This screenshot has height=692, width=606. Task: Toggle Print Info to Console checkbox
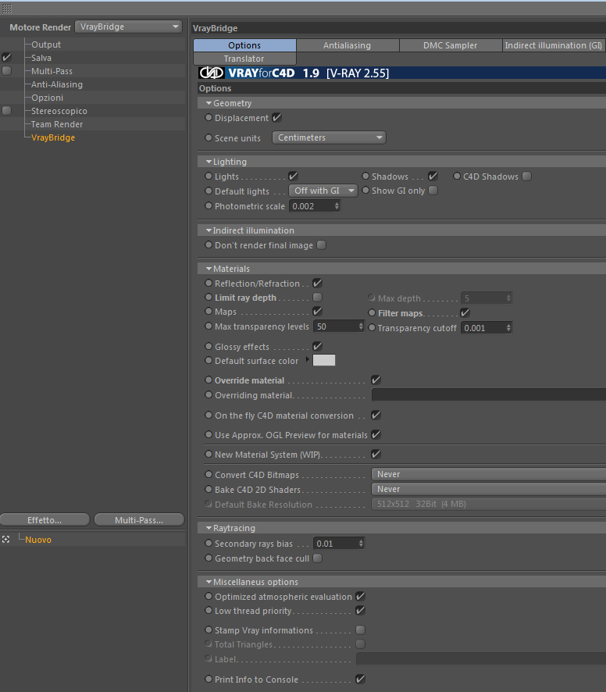pos(361,680)
